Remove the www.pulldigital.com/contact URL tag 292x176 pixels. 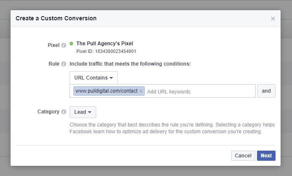[141, 91]
